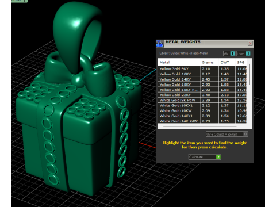Close the Metal Weights dialog
The width and height of the screenshot is (276, 207).
point(250,43)
